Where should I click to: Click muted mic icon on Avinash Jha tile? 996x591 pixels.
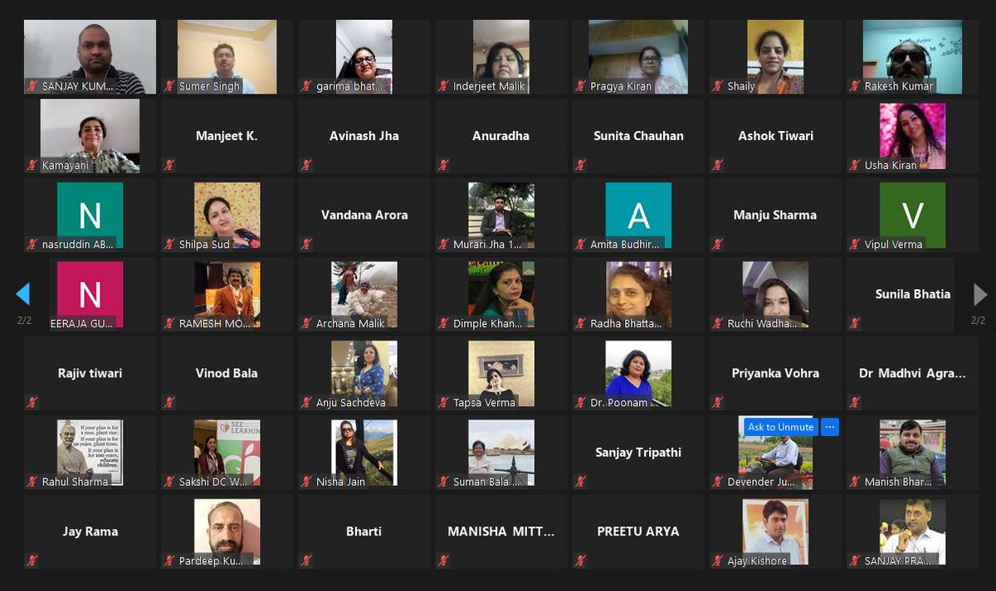[x=306, y=166]
